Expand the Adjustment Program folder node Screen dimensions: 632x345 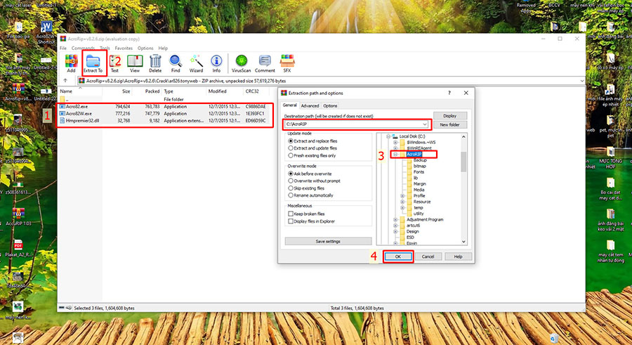click(x=395, y=220)
